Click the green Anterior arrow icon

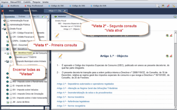[56, 17]
